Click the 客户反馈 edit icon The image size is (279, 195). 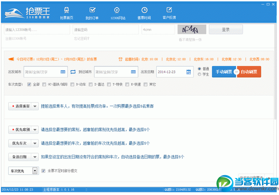(170, 10)
